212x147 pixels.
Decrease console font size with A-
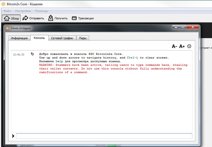[174, 46]
